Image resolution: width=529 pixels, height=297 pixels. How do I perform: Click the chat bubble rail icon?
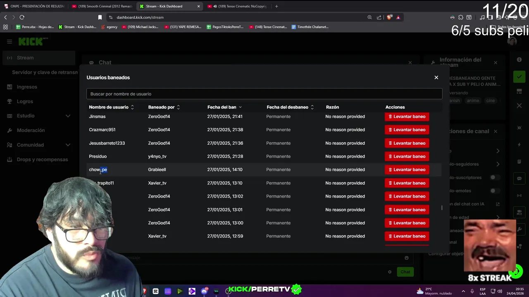click(x=519, y=179)
